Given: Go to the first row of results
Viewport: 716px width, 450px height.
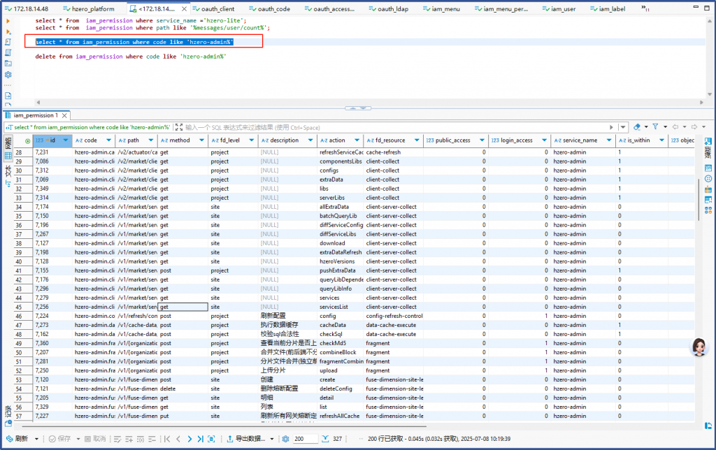Looking at the screenshot, I should point(166,439).
